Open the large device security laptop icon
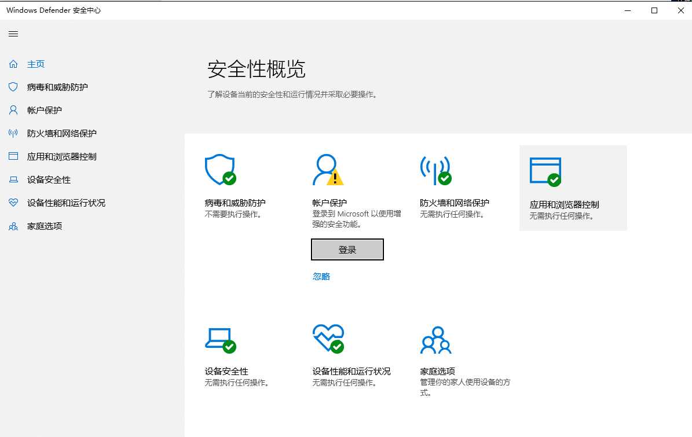 [x=220, y=340]
